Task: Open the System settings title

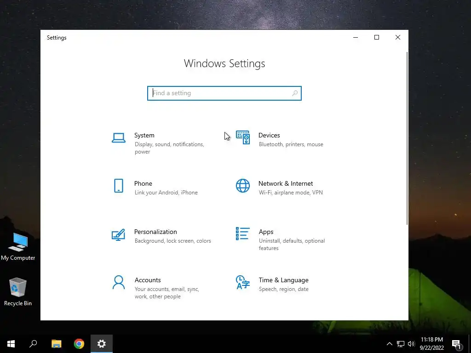Action: (144, 136)
